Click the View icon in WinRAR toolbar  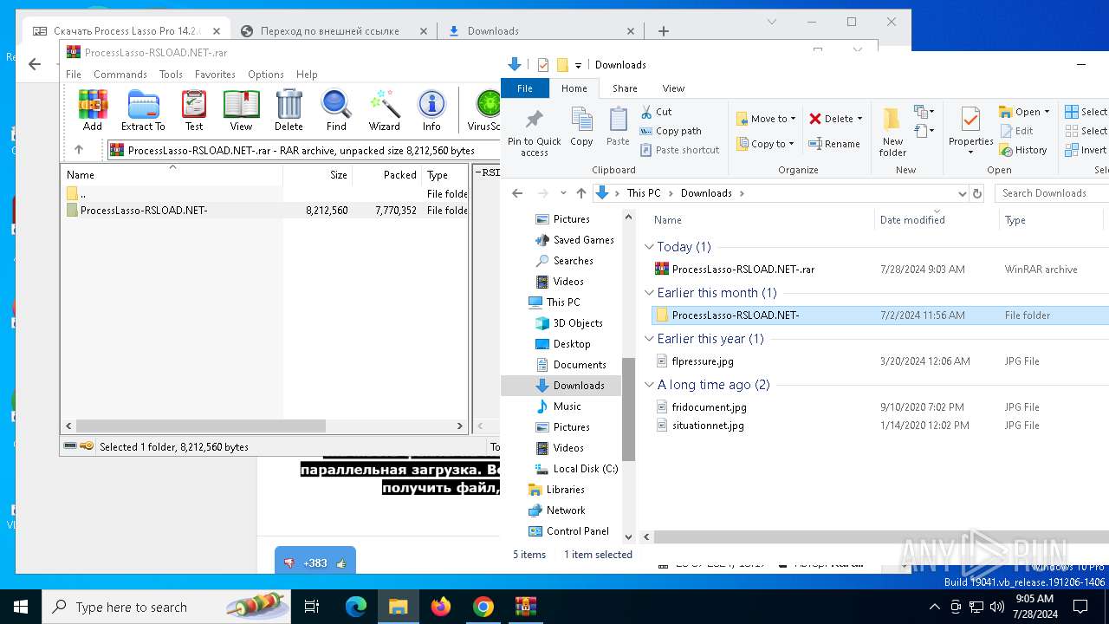click(x=241, y=110)
